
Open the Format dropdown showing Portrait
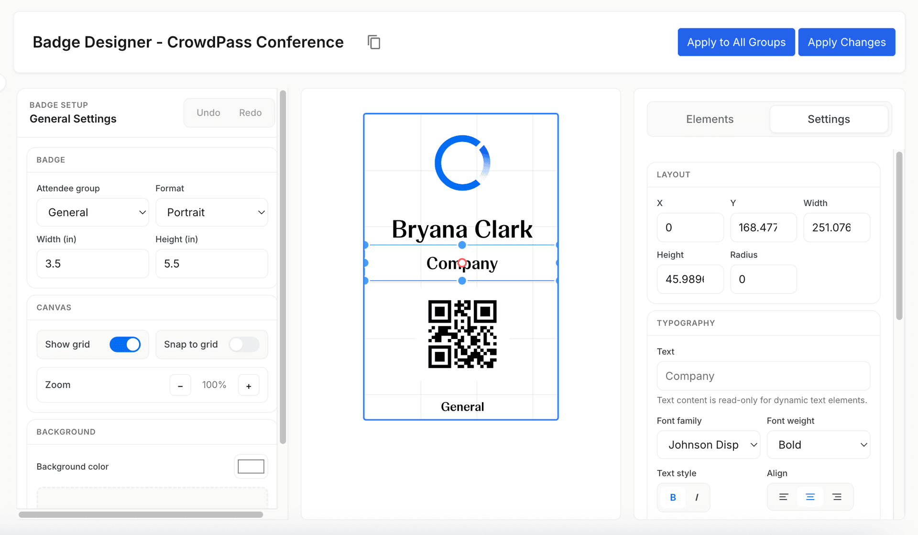[x=211, y=212]
